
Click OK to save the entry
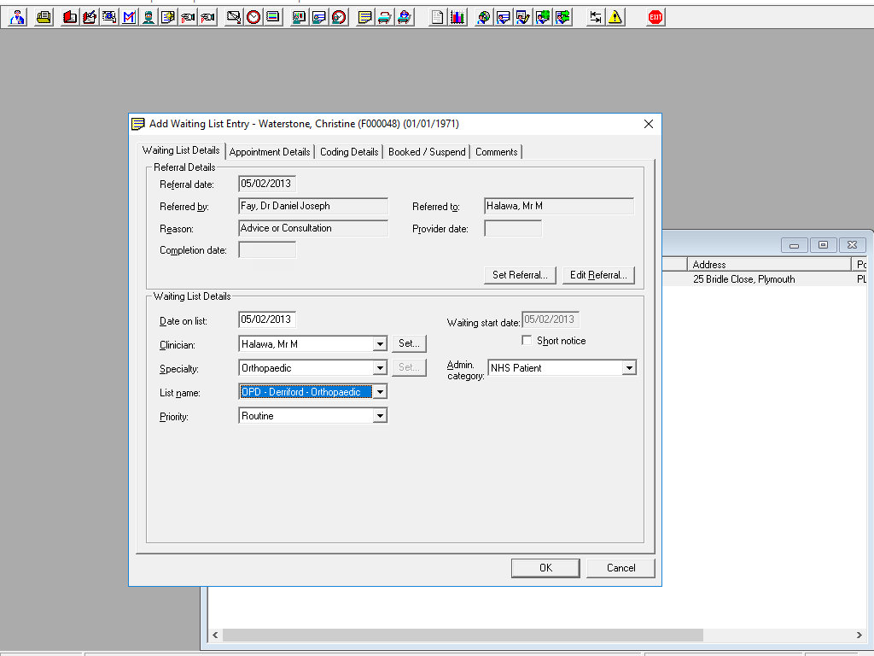[545, 568]
